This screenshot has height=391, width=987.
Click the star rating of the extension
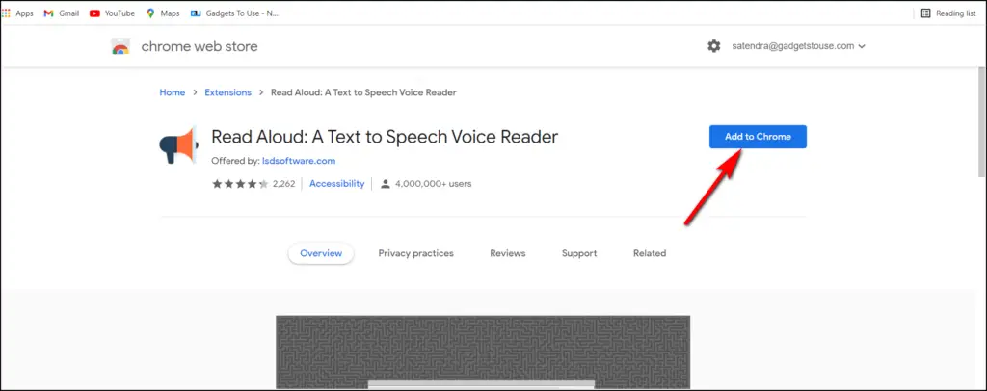240,184
